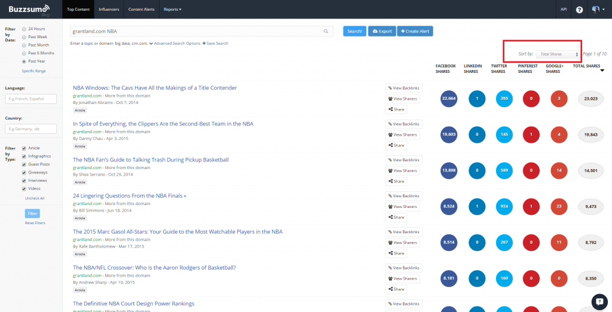Open the Influencers tab
The width and height of the screenshot is (612, 312).
pos(109,10)
